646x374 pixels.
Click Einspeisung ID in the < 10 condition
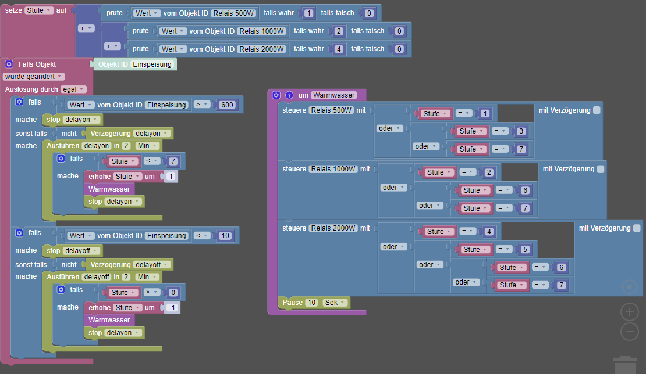(x=166, y=236)
